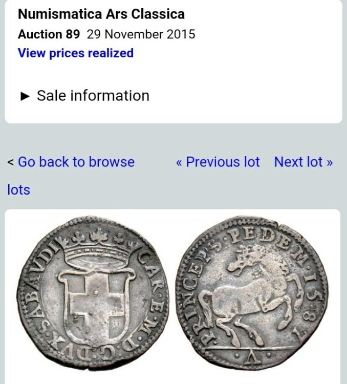Jump to the Next lot
The image size is (347, 384).
(303, 162)
